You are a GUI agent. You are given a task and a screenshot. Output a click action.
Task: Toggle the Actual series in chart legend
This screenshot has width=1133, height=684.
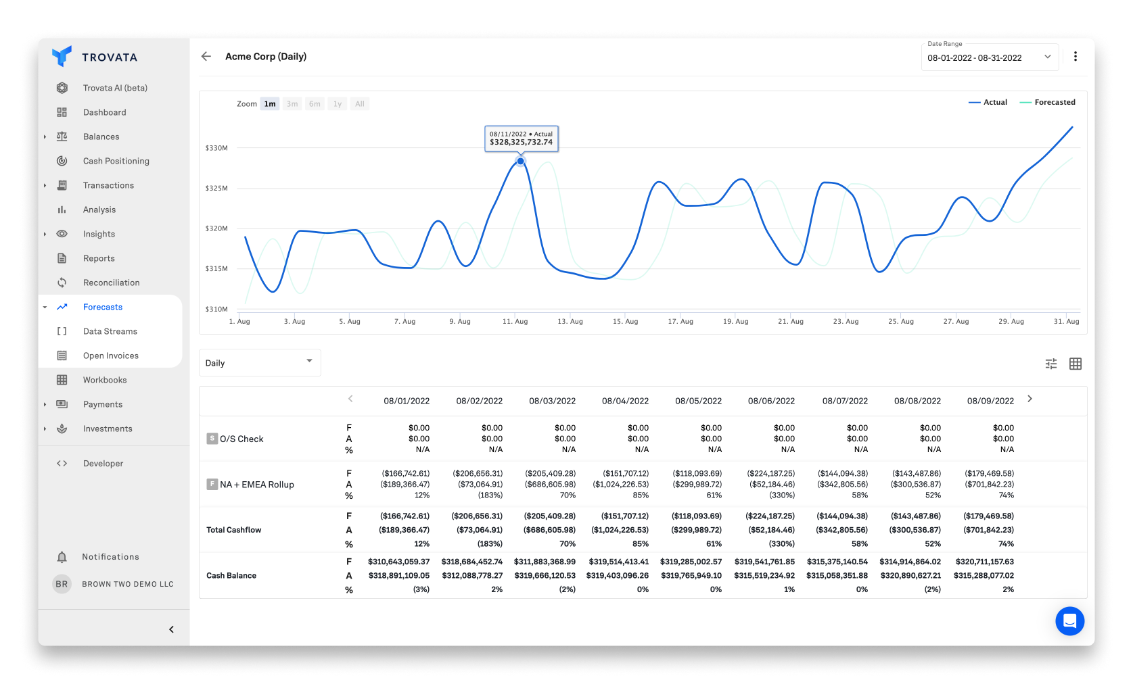(988, 102)
